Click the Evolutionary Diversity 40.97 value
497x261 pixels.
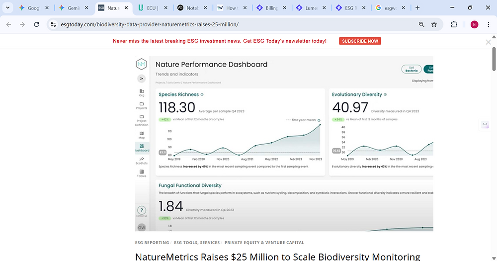pyautogui.click(x=350, y=107)
